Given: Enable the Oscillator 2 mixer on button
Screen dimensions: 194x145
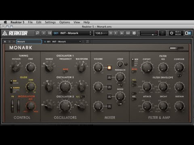Looking at the screenshot, I should pyautogui.click(x=109, y=87).
